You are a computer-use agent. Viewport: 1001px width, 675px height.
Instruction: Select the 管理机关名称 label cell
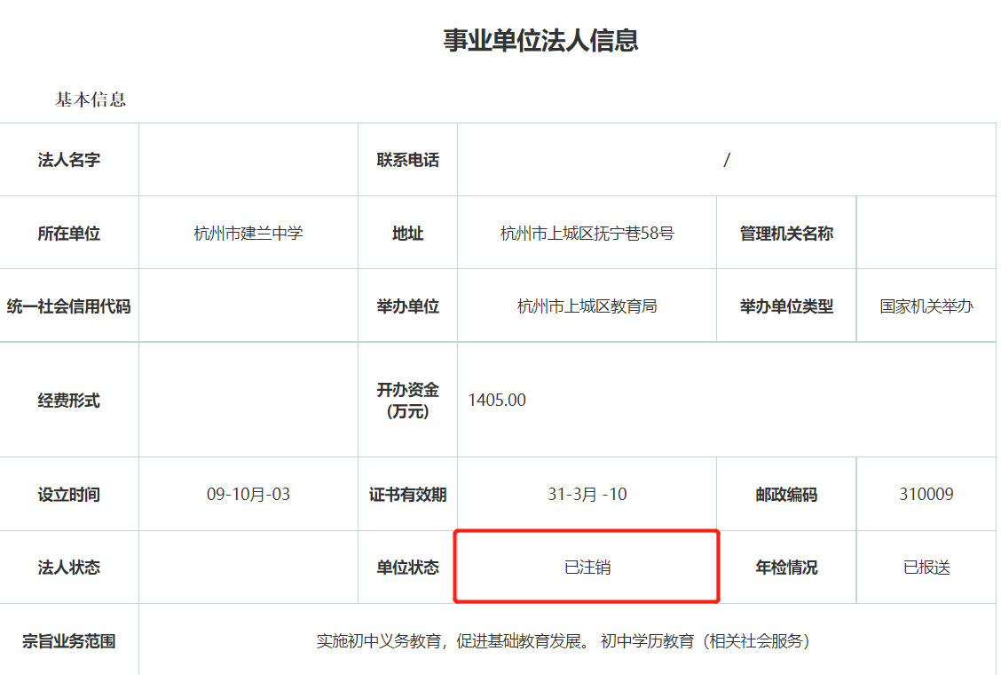tap(786, 234)
